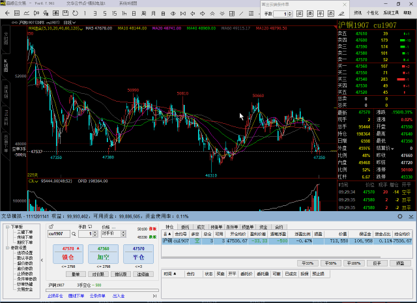Click the 反手 reverse button

point(377,263)
